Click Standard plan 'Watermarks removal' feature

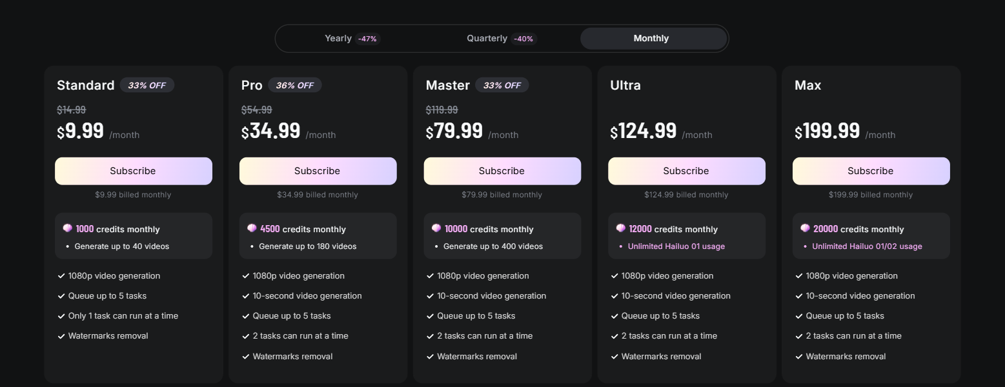click(x=108, y=336)
